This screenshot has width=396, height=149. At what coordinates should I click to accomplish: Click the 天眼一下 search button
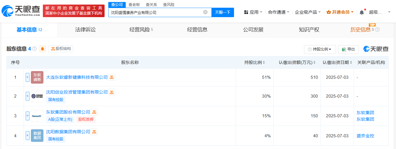tap(223, 12)
